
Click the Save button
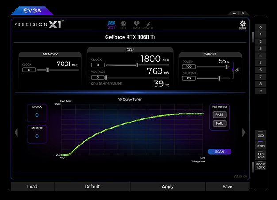click(x=227, y=187)
